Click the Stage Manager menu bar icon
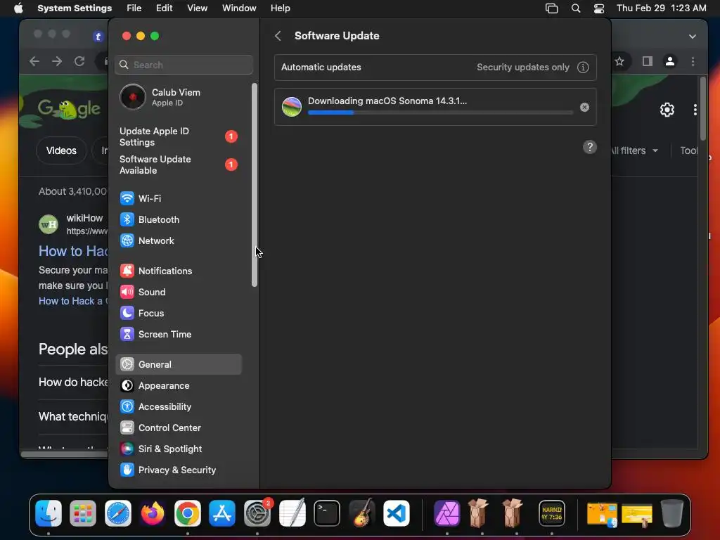The width and height of the screenshot is (720, 540). [551, 8]
